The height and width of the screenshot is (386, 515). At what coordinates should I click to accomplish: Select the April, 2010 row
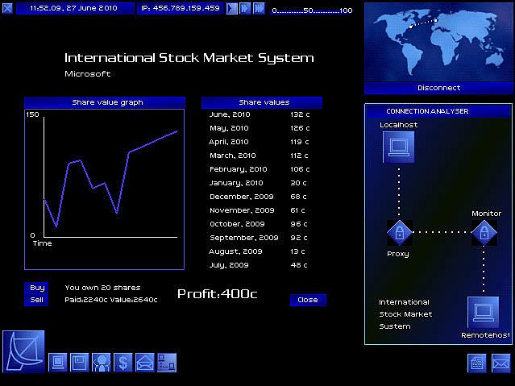(260, 142)
